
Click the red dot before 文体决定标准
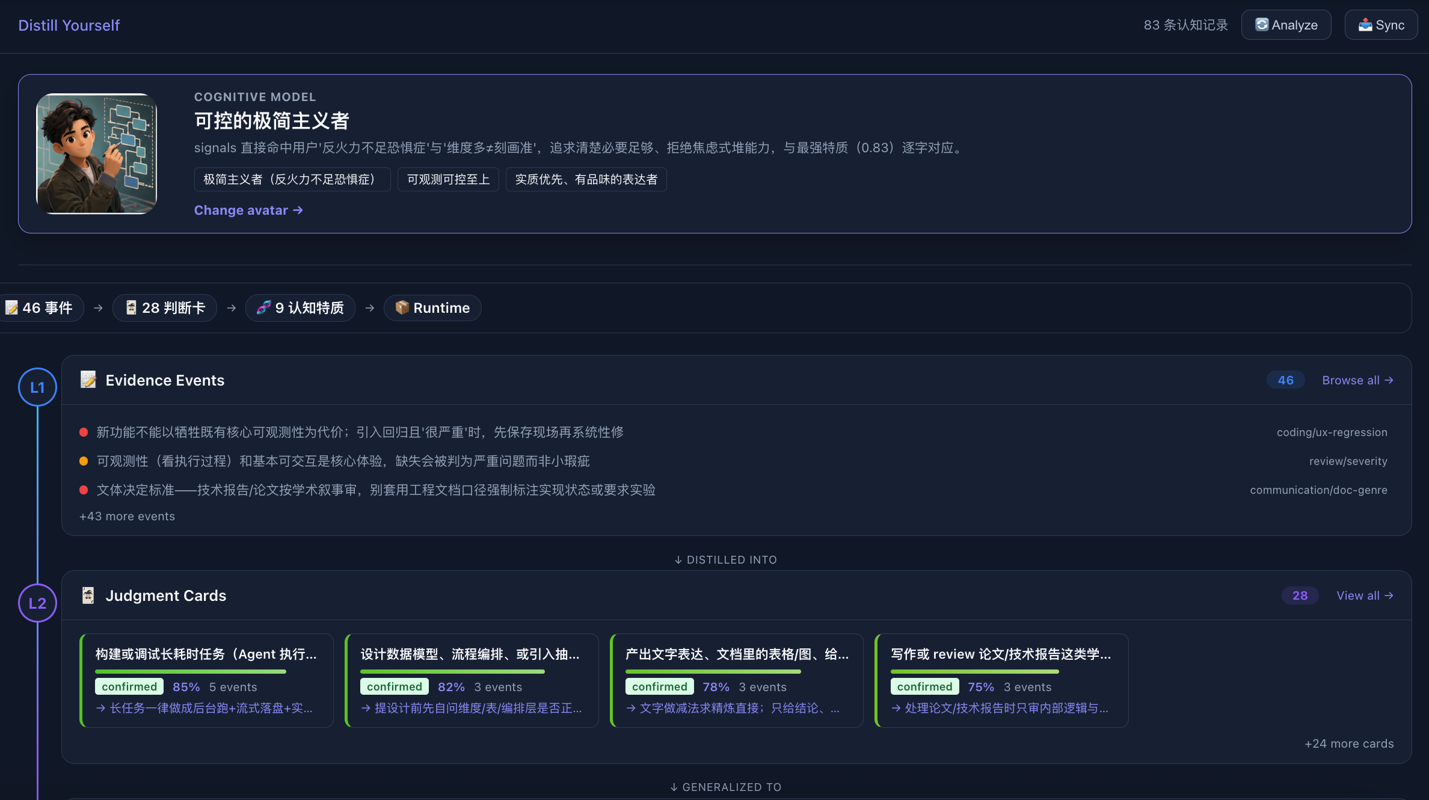(x=84, y=490)
